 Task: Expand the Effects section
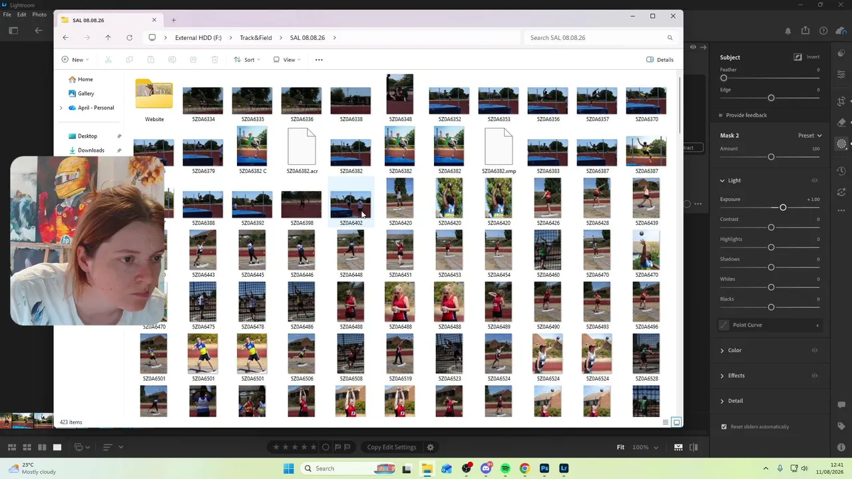coord(722,375)
